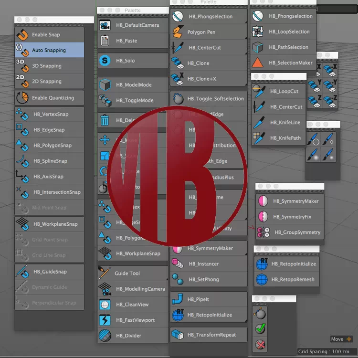The image size is (358, 358).
Task: Click HB_CenterCut above HB_Clone
Action: point(209,47)
